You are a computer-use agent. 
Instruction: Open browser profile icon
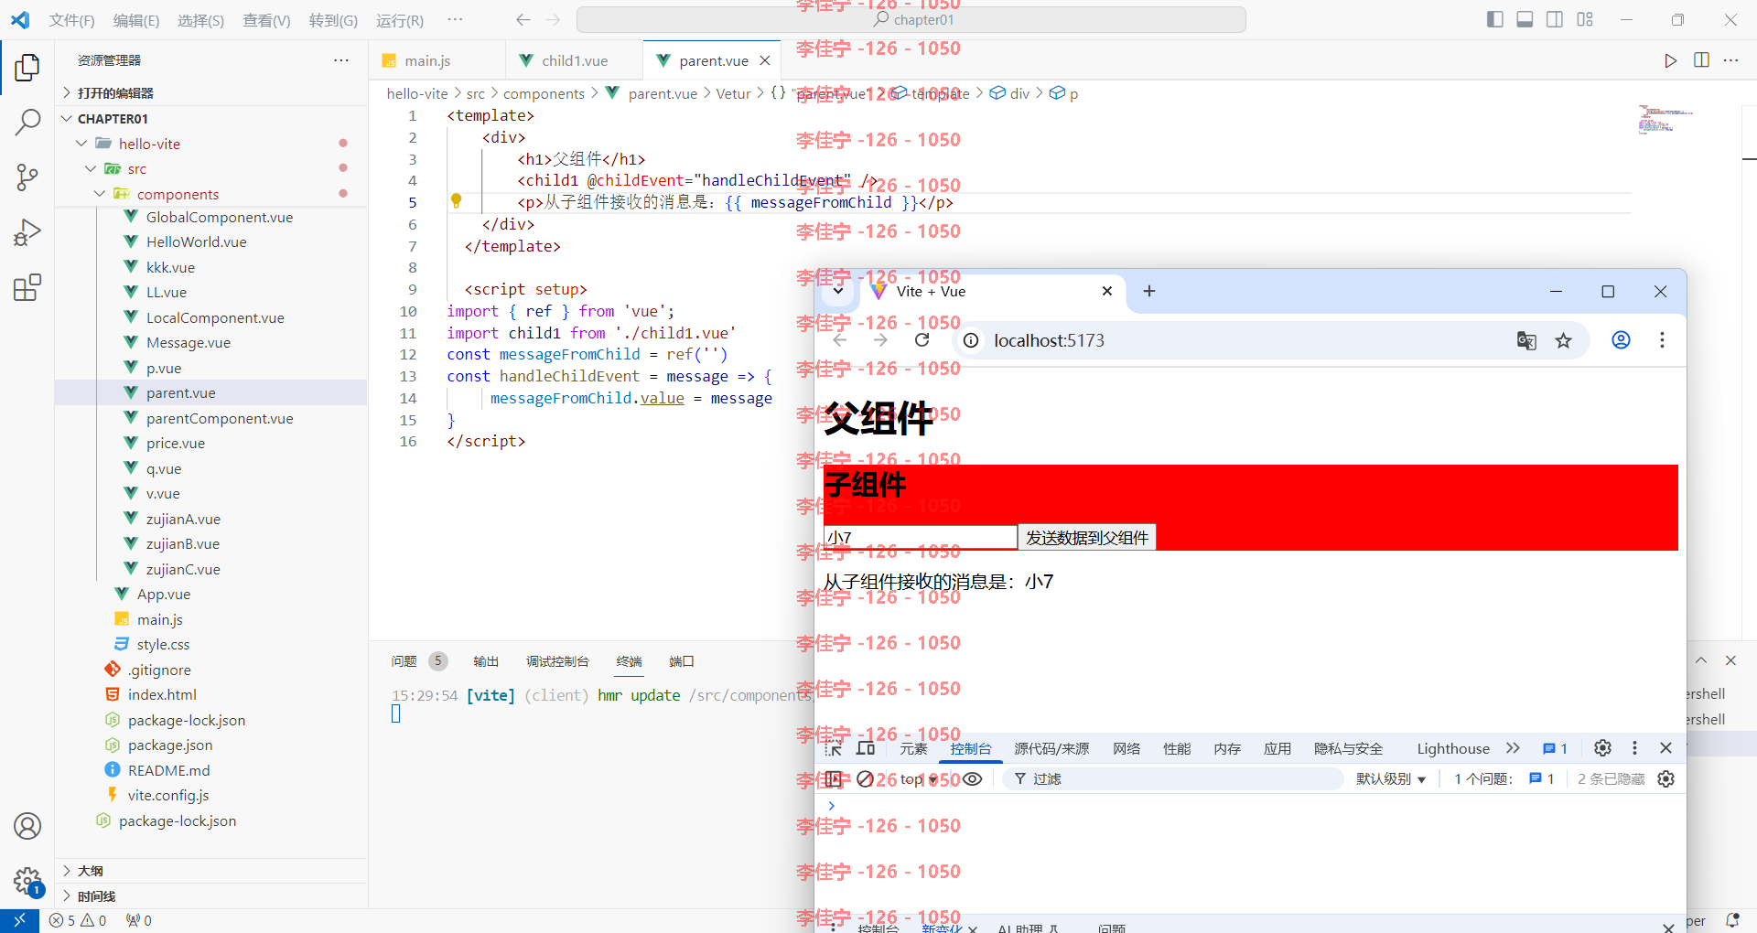[1621, 340]
